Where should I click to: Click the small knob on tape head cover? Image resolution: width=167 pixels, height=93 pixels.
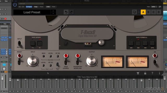101,42
